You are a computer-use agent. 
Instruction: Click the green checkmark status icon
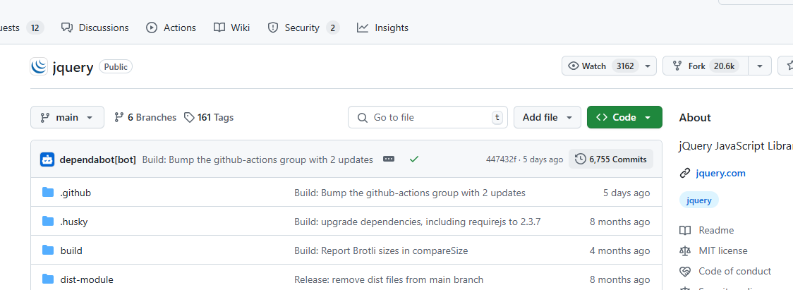coord(414,159)
